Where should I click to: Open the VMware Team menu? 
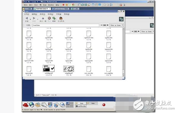tap(45, 5)
